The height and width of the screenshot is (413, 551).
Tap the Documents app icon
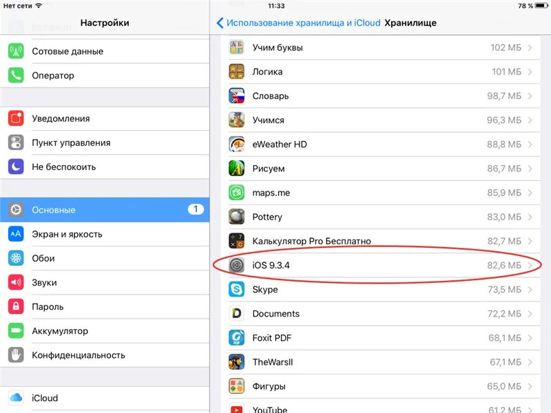tap(236, 314)
